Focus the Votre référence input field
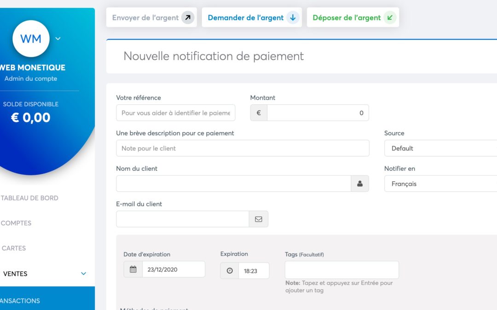This screenshot has height=310, width=497. coord(176,113)
